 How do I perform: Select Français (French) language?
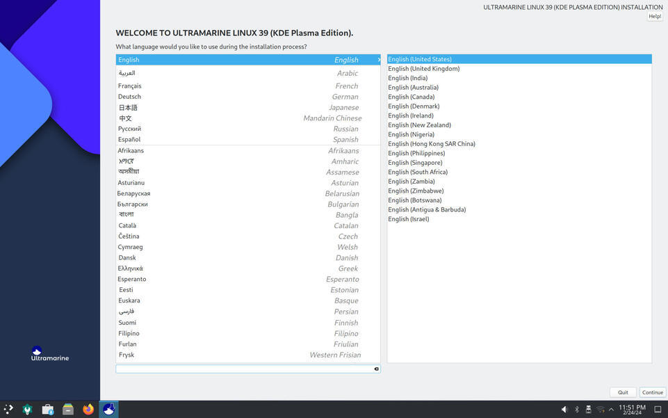[248, 86]
